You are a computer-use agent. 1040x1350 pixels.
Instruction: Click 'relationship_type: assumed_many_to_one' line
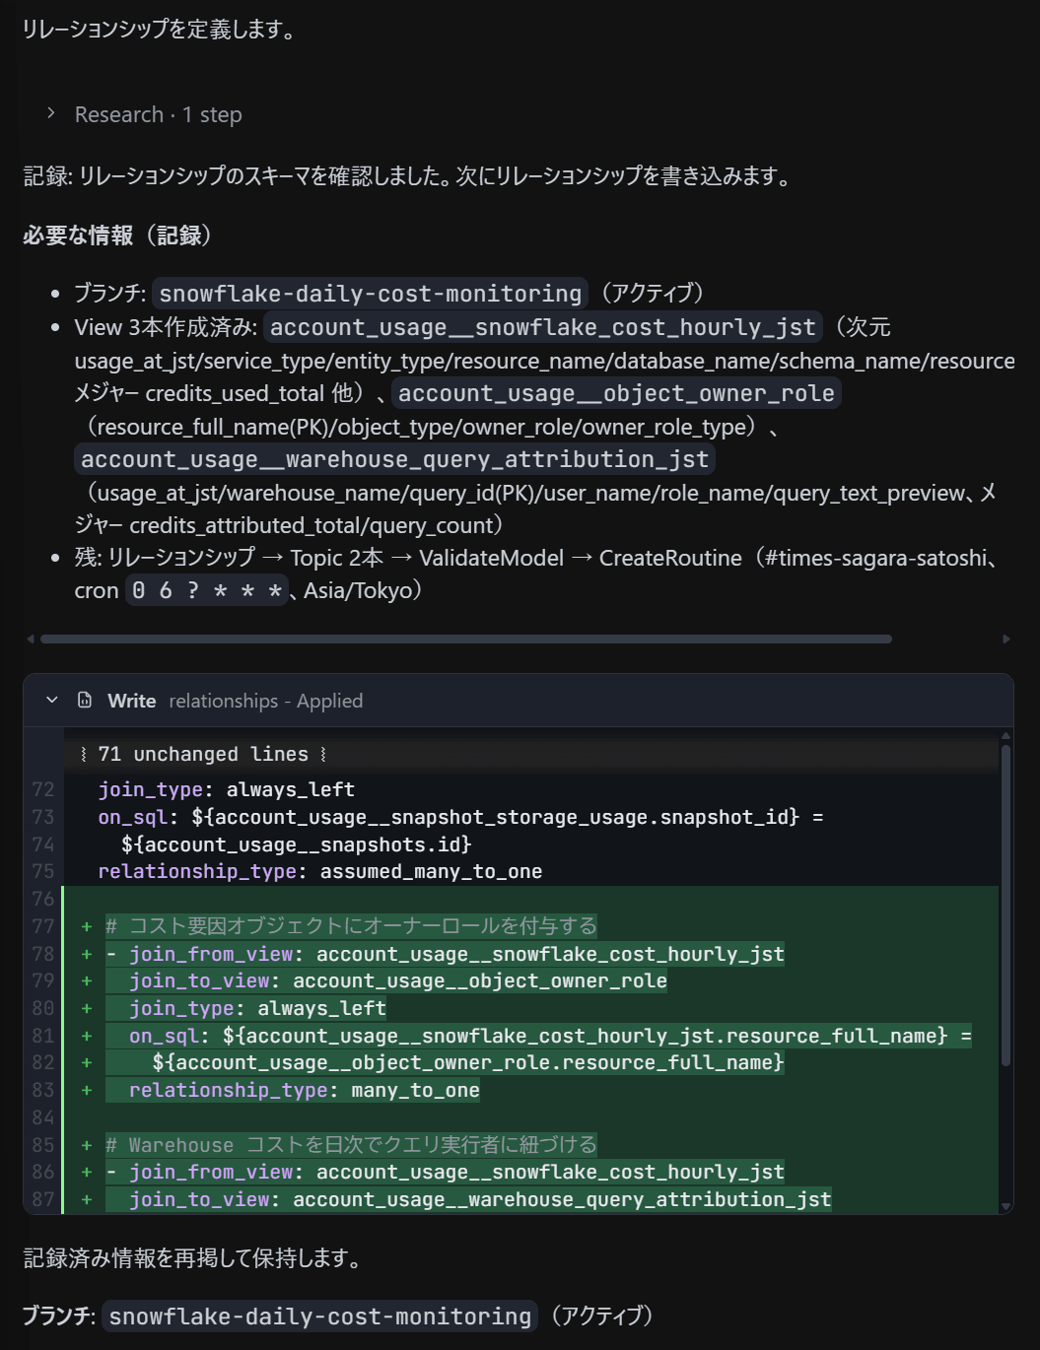coord(320,871)
